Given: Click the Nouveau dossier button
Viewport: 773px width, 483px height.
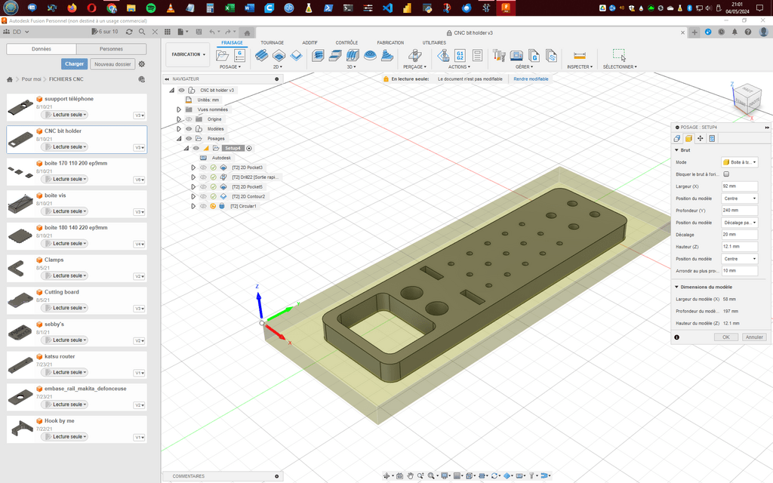Looking at the screenshot, I should (113, 64).
